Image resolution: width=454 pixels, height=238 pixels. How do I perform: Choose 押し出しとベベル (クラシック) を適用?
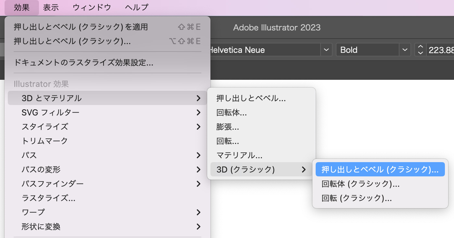coord(107,27)
